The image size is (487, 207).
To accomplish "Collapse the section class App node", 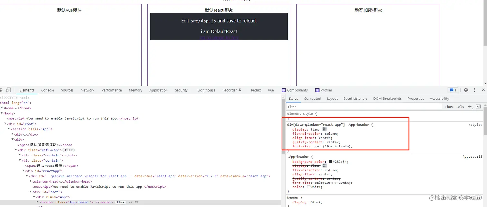I will click(x=9, y=129).
